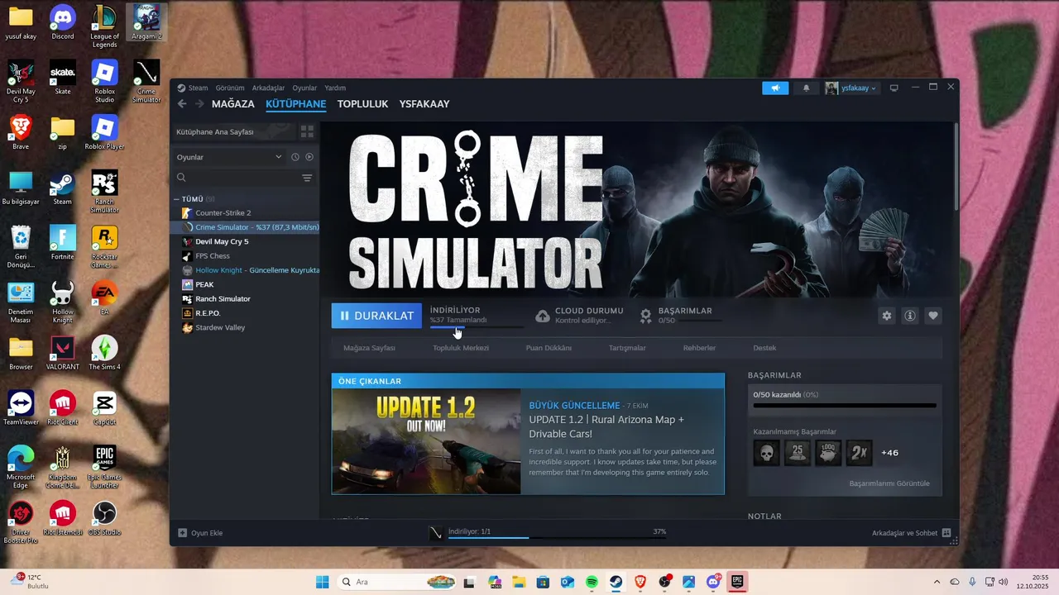The image size is (1059, 595).
Task: Go to the MAĞAZA tab
Action: (x=233, y=104)
